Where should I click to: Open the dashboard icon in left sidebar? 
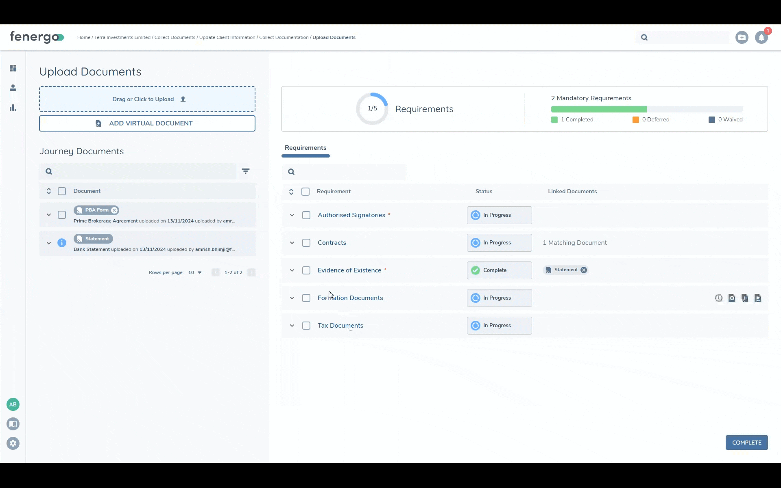click(x=13, y=68)
